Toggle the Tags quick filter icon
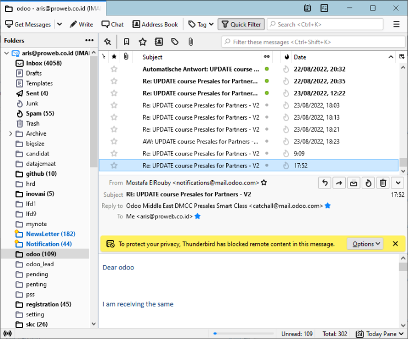Screen dimensions: 408x339 click(175, 42)
